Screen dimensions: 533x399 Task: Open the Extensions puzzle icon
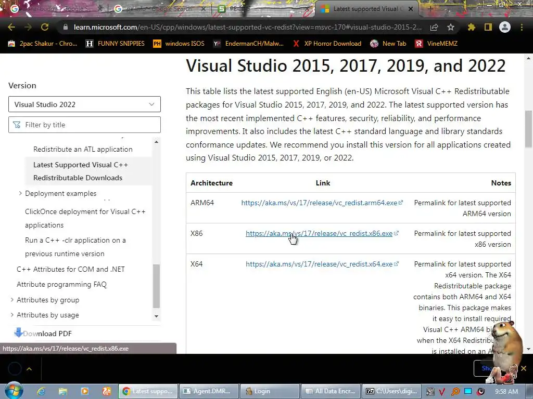click(472, 27)
